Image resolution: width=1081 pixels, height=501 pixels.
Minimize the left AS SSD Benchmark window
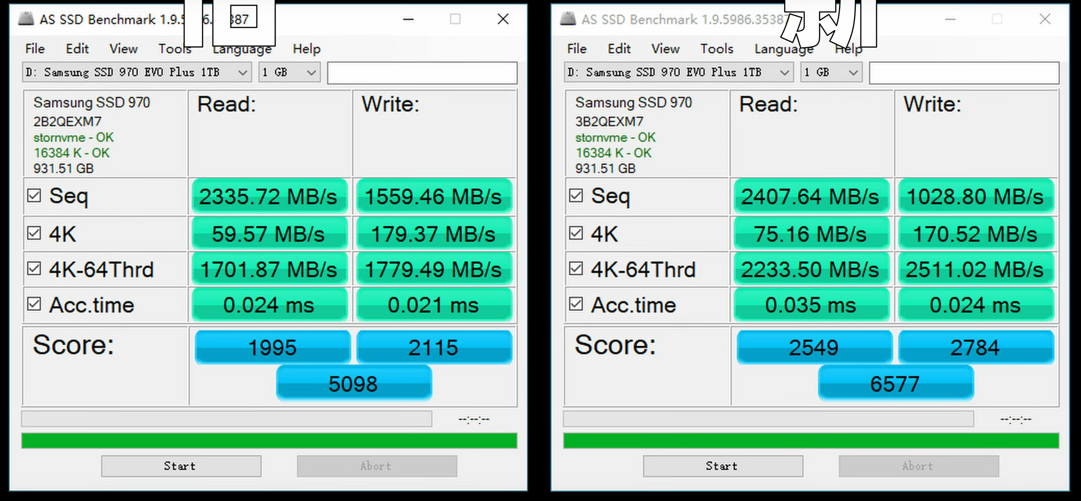click(408, 19)
